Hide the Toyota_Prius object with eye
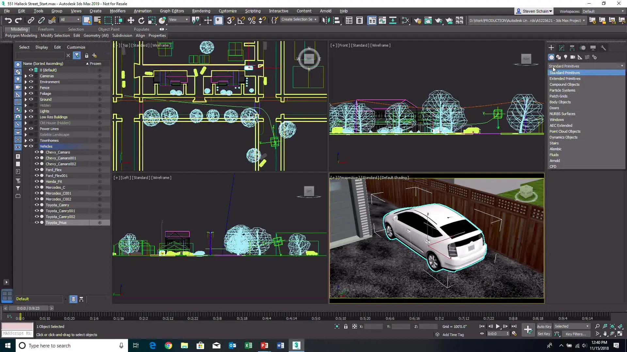This screenshot has height=352, width=627. [x=37, y=223]
